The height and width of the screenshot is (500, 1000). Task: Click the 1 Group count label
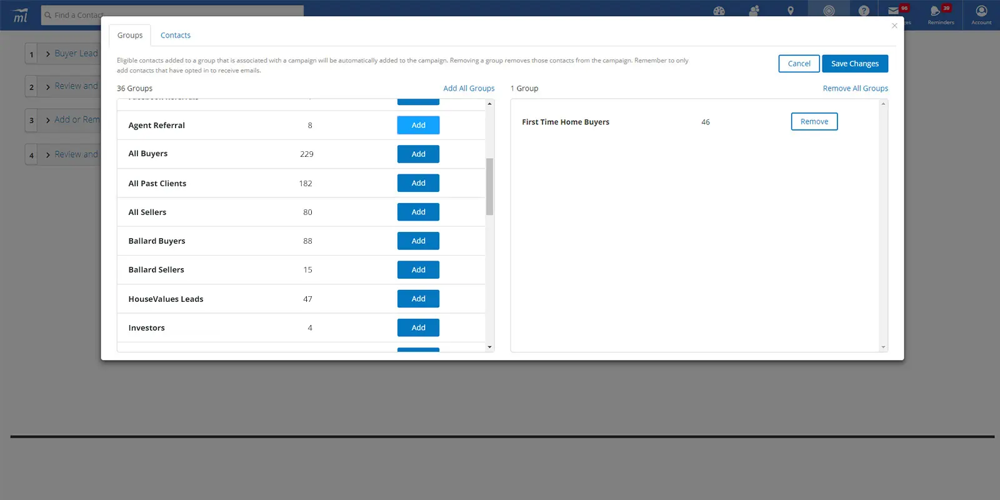524,88
